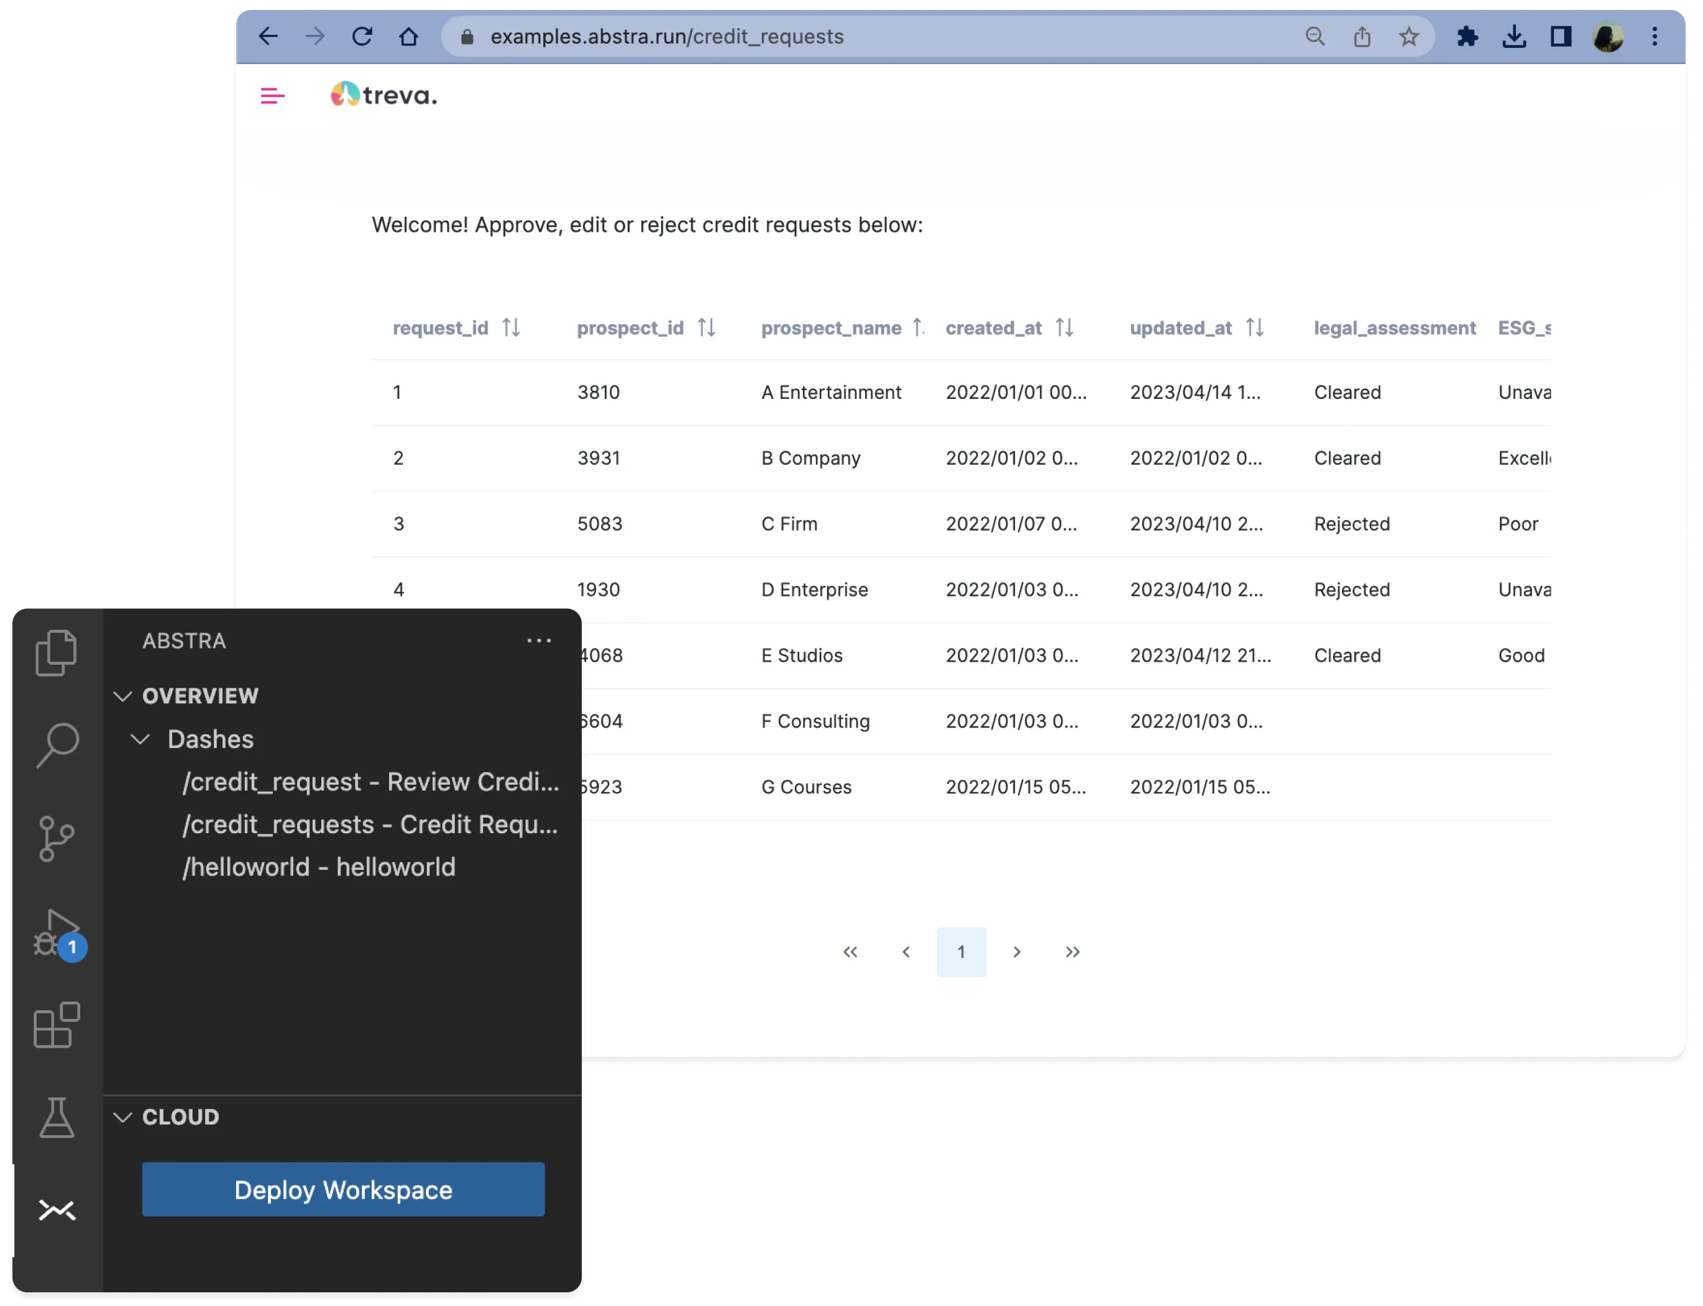Collapse the Dashes tree item
Screen dimensions: 1703x1306
(x=142, y=739)
